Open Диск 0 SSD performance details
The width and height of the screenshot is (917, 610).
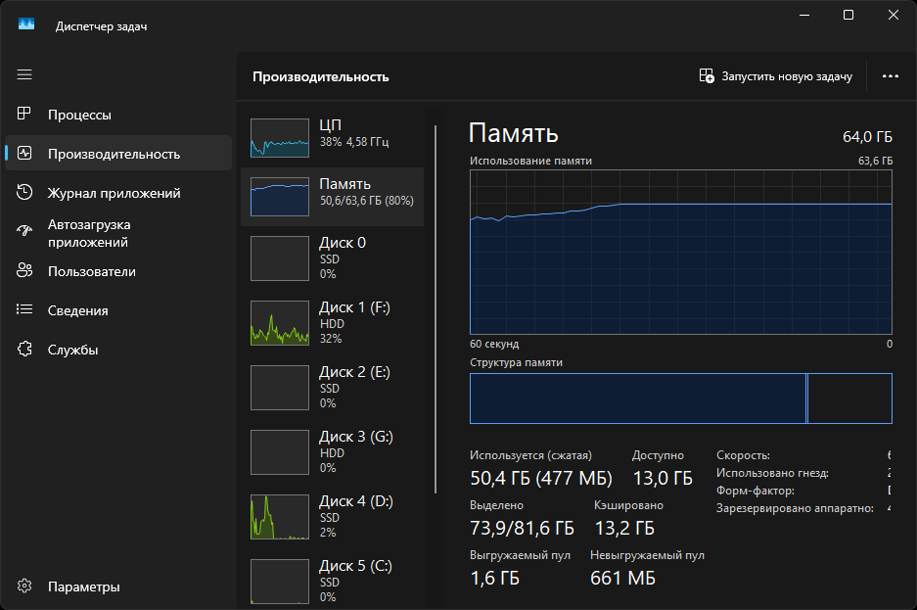pyautogui.click(x=333, y=258)
